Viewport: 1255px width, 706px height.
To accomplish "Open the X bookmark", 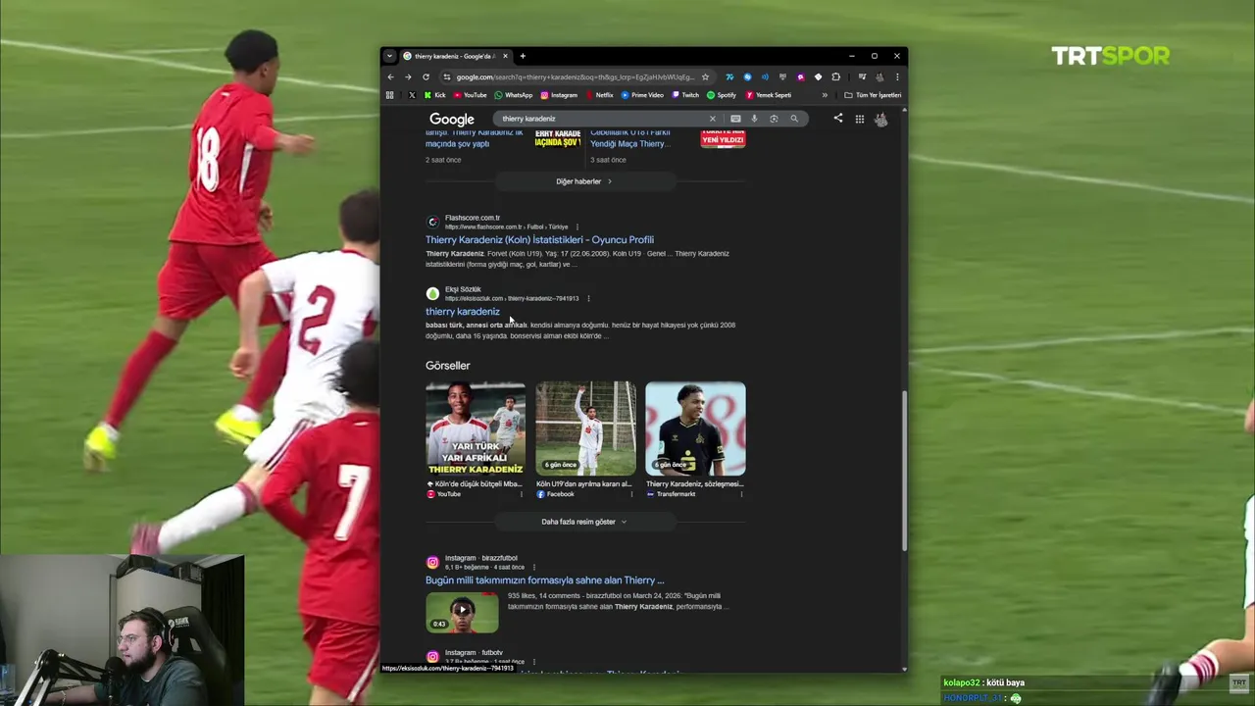I will pyautogui.click(x=412, y=95).
